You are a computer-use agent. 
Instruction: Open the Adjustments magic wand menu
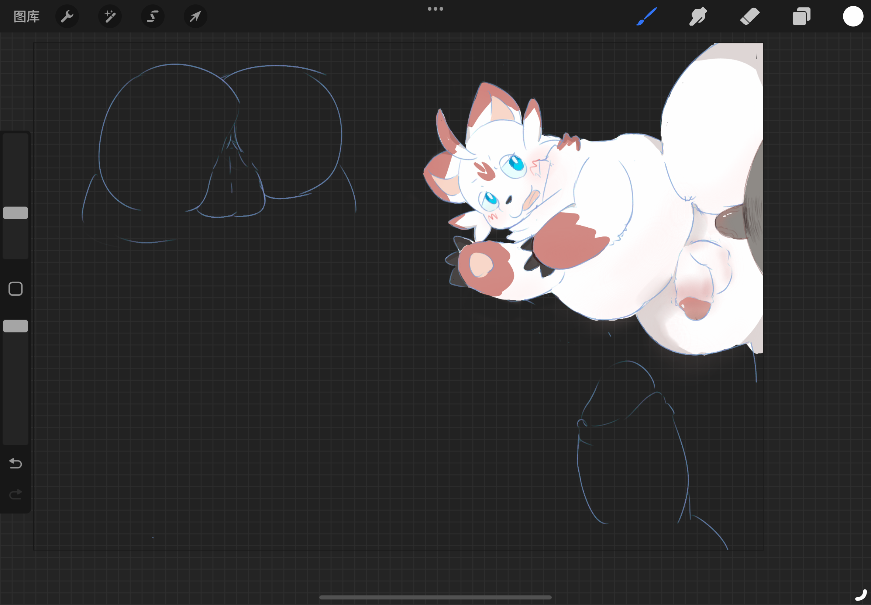pos(110,16)
